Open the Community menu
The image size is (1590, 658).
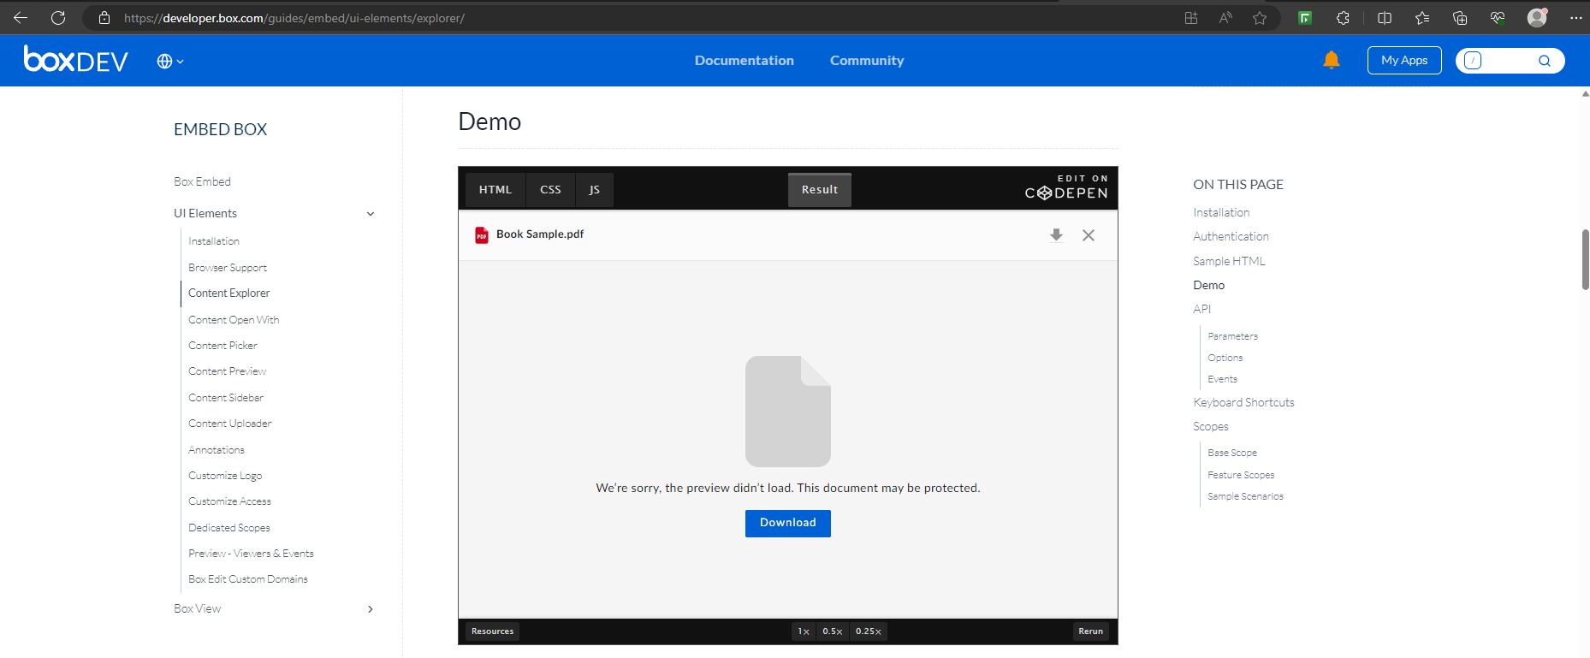coord(867,60)
